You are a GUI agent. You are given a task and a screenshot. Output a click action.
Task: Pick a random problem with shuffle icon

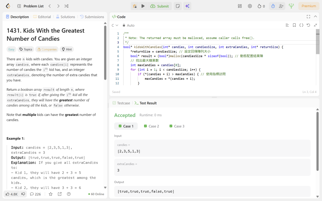point(66,6)
